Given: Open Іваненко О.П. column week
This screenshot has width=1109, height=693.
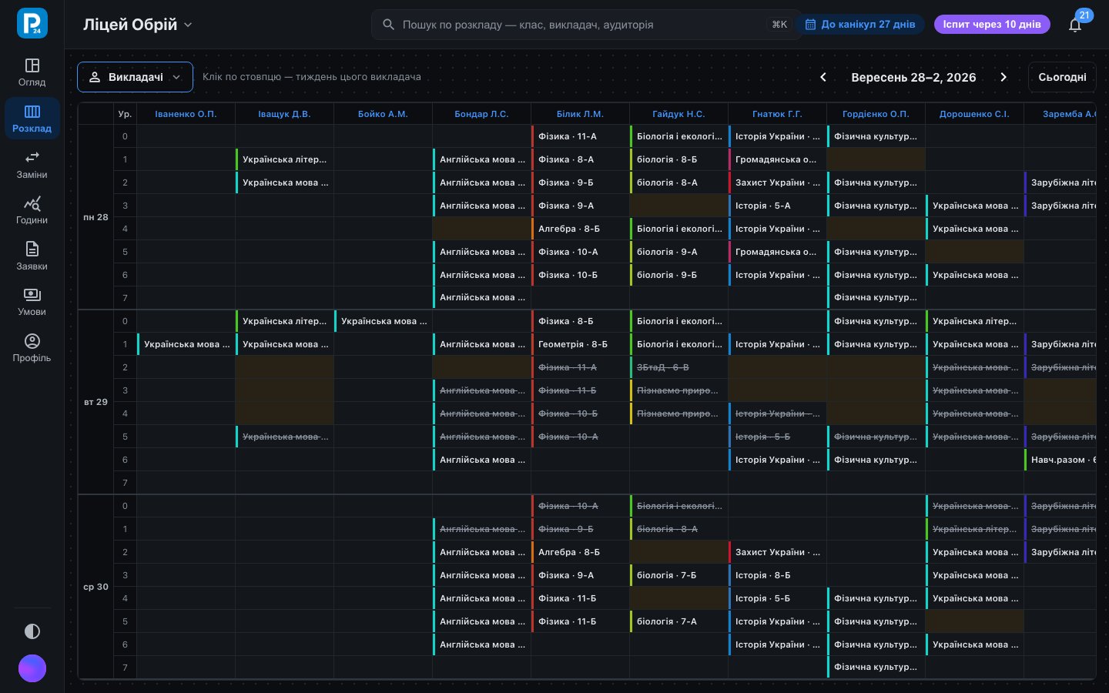Looking at the screenshot, I should [186, 114].
